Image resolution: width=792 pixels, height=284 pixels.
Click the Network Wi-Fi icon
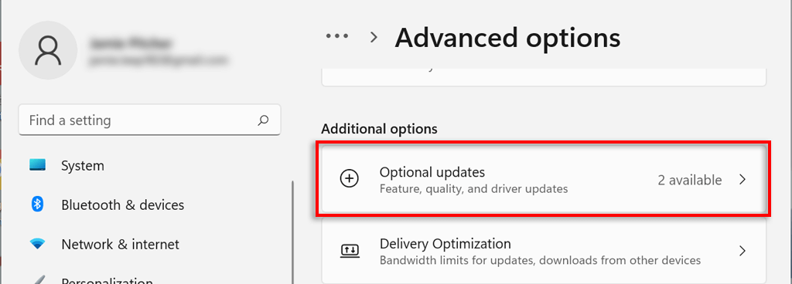(x=37, y=244)
